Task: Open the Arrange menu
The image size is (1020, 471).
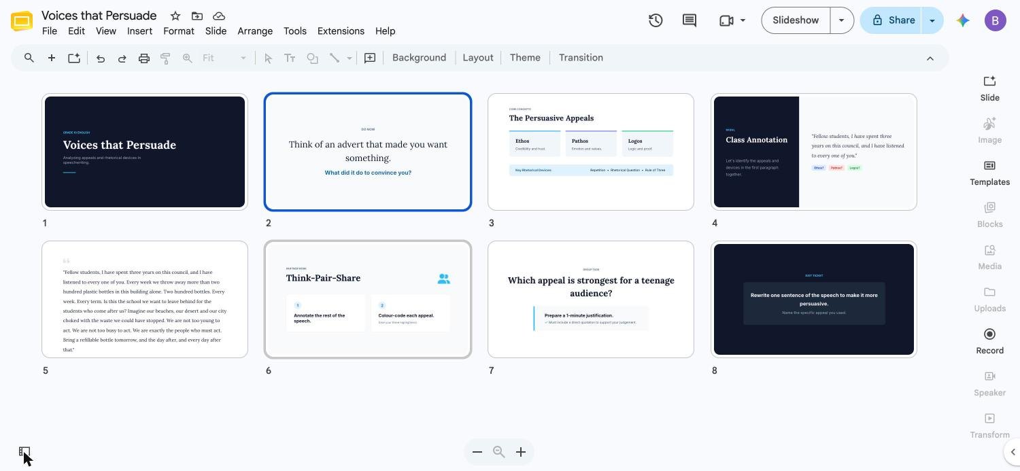Action: tap(255, 31)
